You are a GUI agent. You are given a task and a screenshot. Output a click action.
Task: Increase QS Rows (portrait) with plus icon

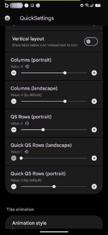coord(94,130)
